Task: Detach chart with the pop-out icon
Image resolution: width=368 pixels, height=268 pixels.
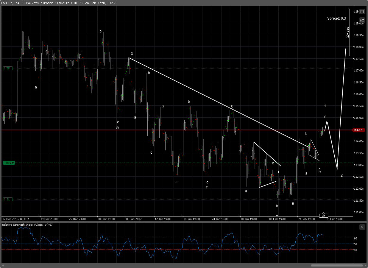Action: 362,12
